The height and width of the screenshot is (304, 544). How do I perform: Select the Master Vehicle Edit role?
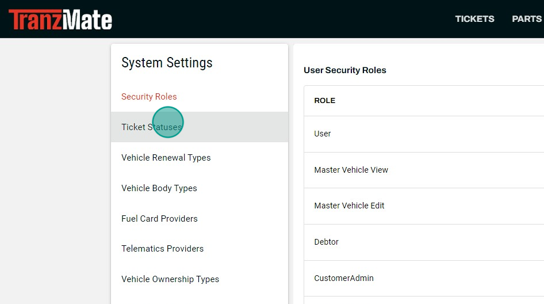(424, 206)
